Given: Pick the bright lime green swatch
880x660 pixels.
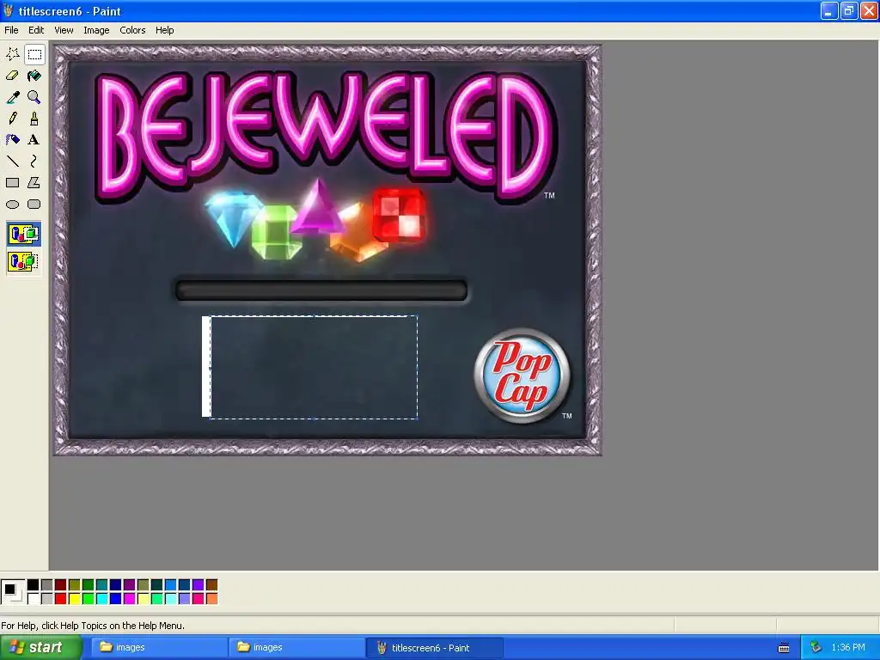Looking at the screenshot, I should pyautogui.click(x=89, y=599).
